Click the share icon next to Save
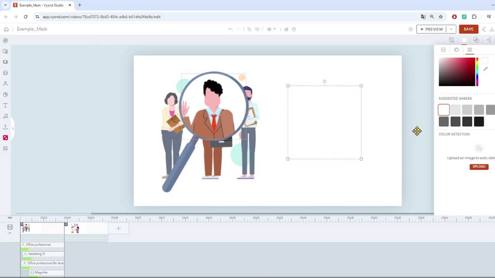The image size is (495, 278). [x=484, y=29]
